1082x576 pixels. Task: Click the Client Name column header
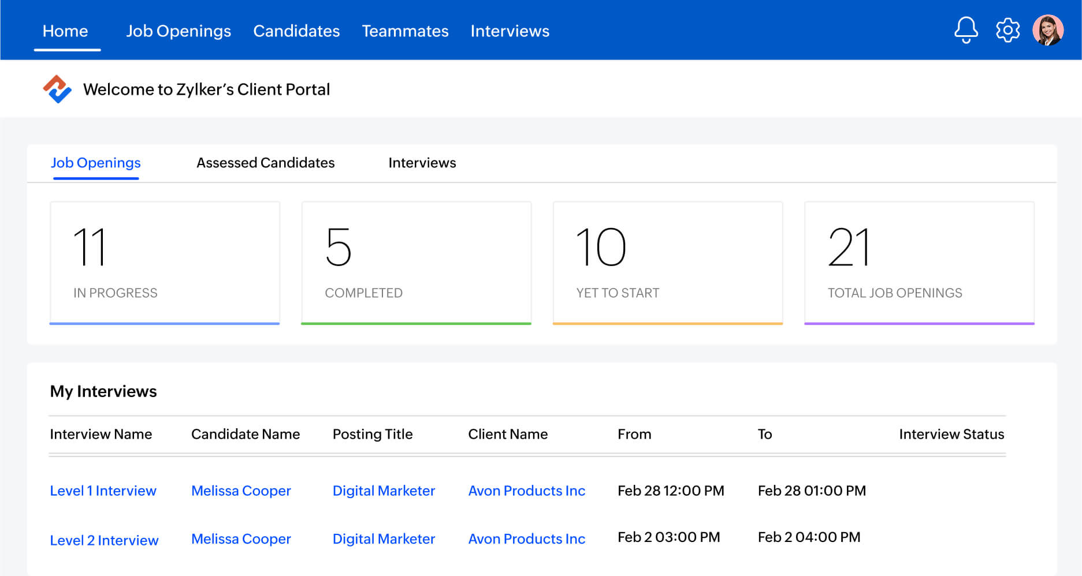click(508, 434)
